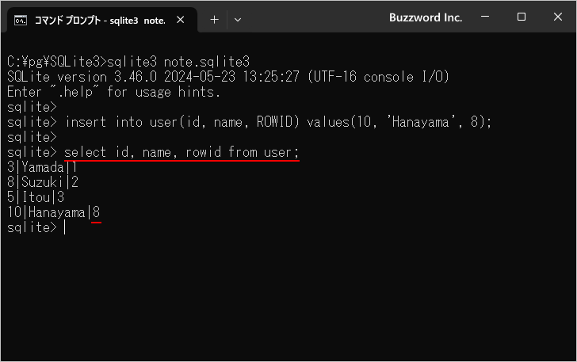577x362 pixels.
Task: Click the 10|Hanayama|8 result row
Action: pos(54,212)
